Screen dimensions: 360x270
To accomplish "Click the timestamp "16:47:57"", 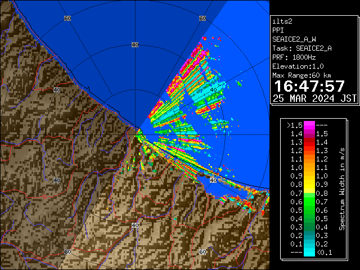I will pyautogui.click(x=309, y=86).
